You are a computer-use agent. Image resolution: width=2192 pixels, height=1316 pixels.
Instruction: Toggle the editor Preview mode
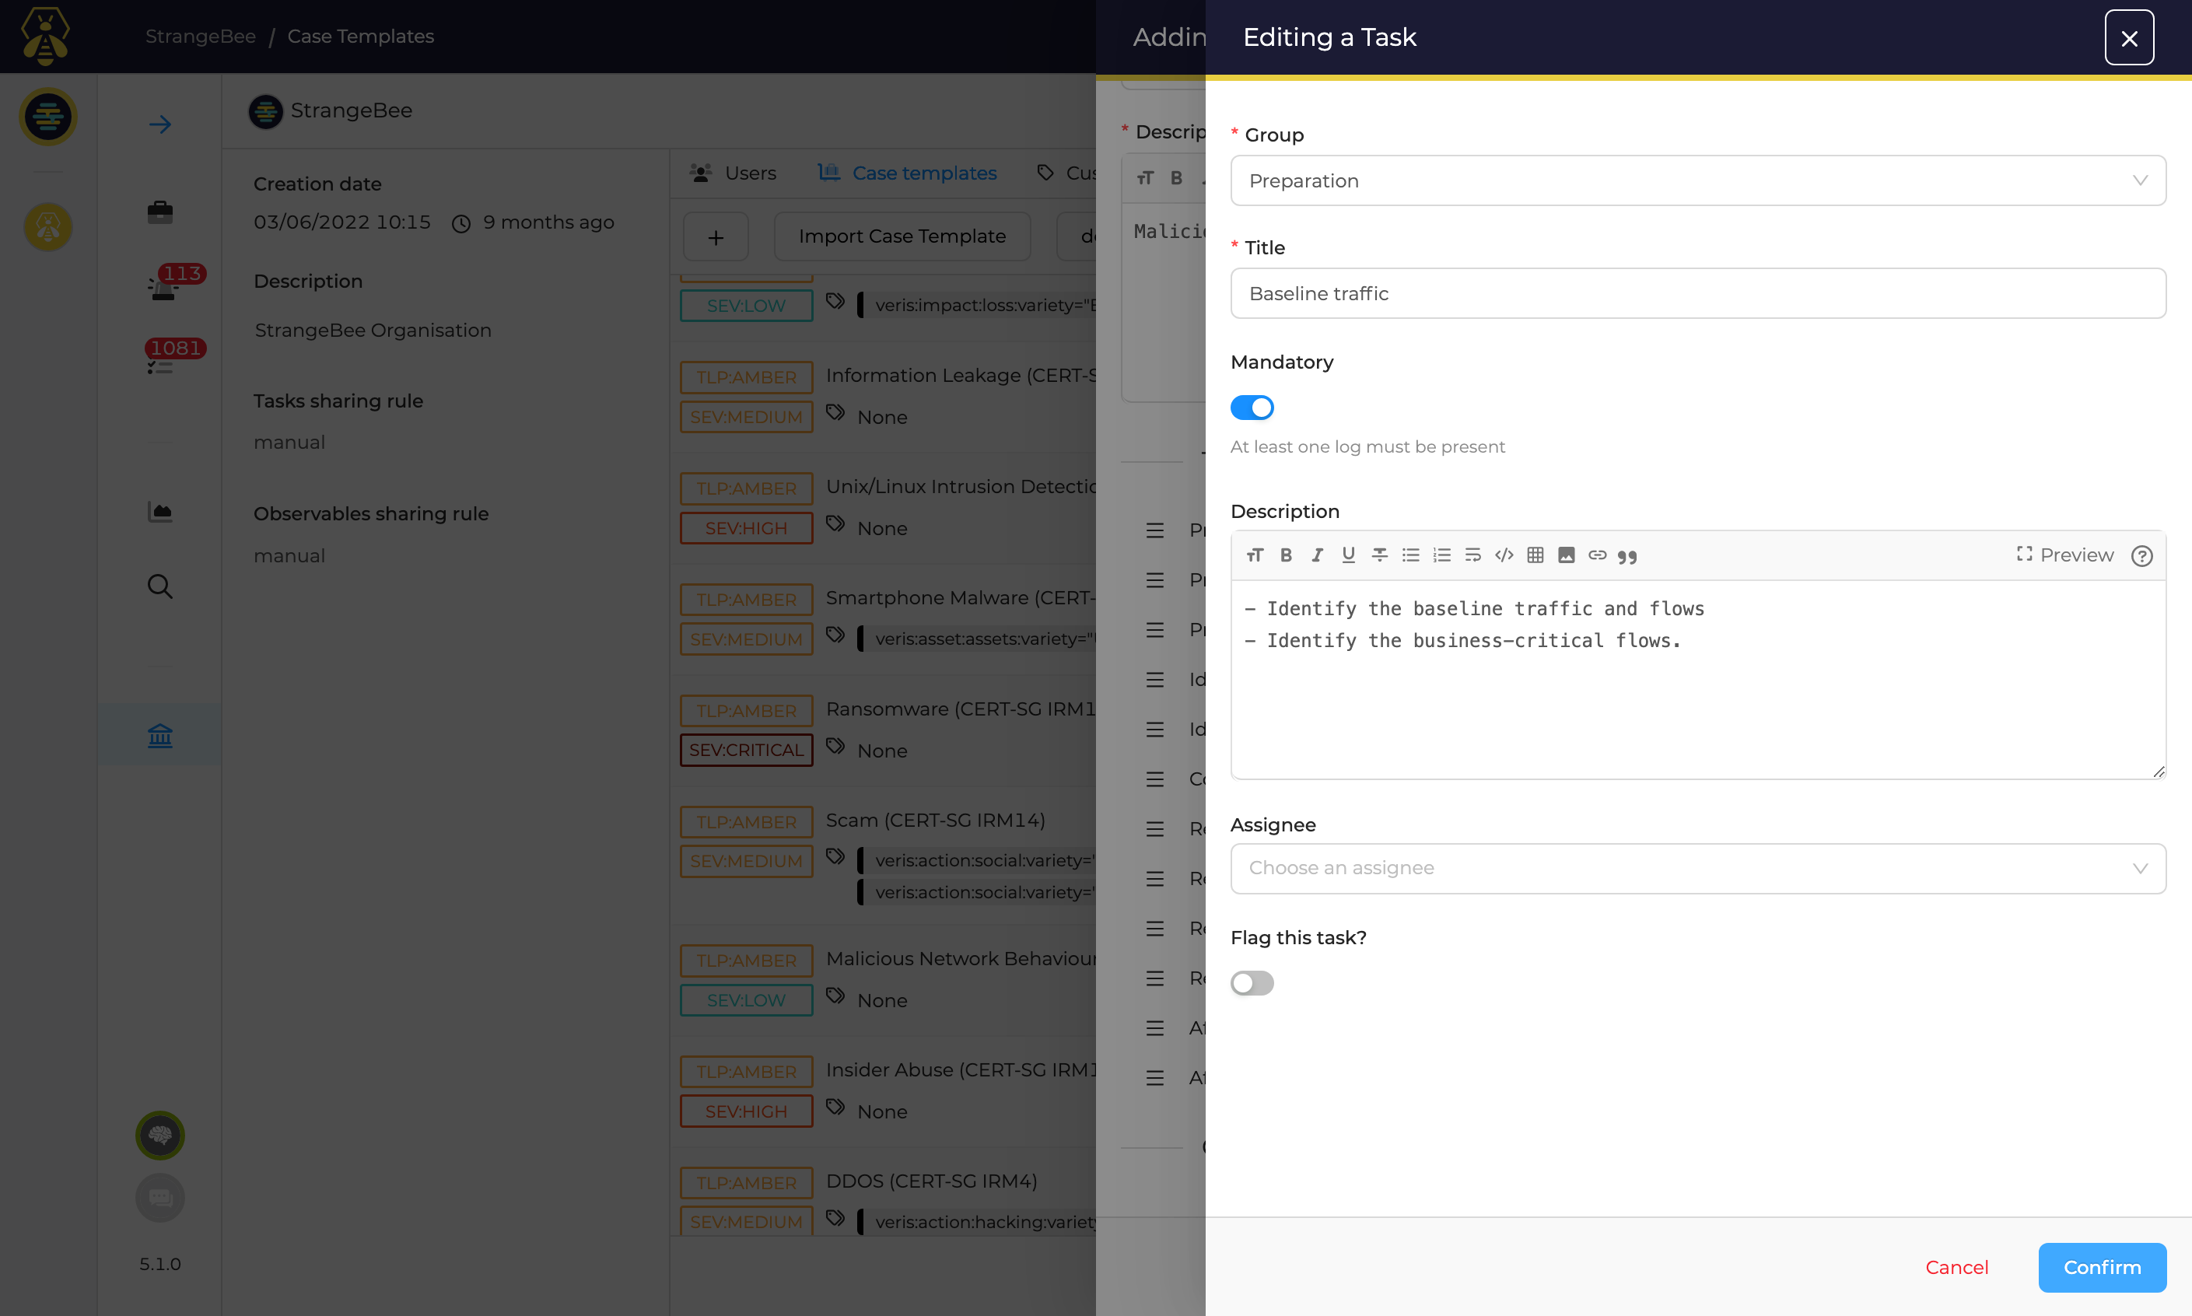pos(2065,555)
